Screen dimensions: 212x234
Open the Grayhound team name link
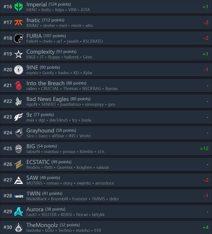click(40, 131)
